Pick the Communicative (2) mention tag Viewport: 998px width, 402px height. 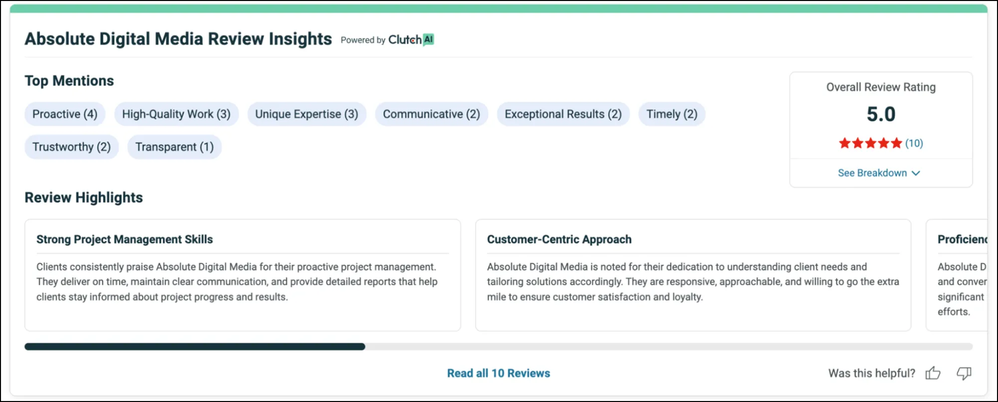tap(432, 114)
